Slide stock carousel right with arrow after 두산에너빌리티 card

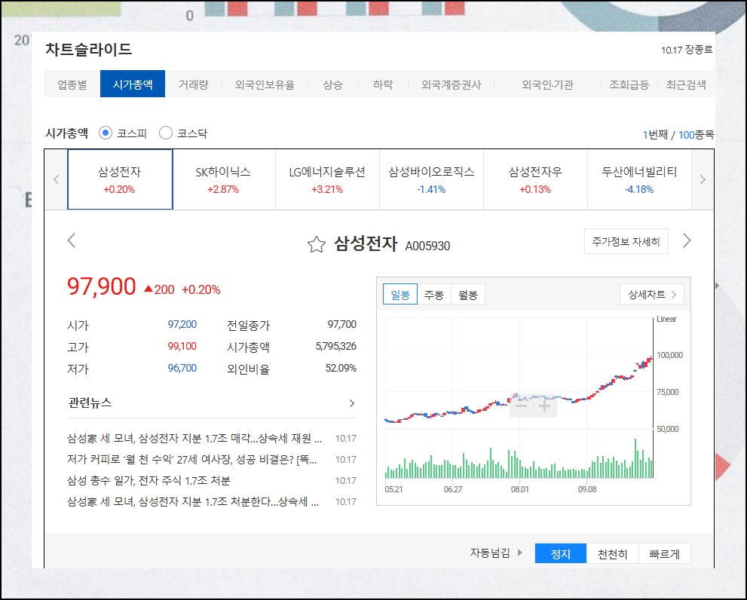pyautogui.click(x=703, y=179)
